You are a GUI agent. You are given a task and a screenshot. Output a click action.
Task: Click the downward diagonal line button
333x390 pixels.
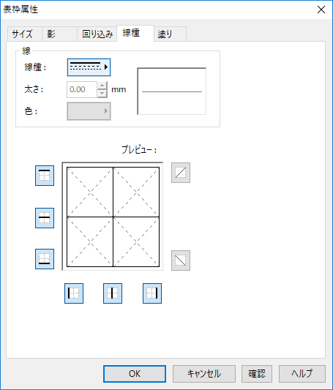[181, 260]
